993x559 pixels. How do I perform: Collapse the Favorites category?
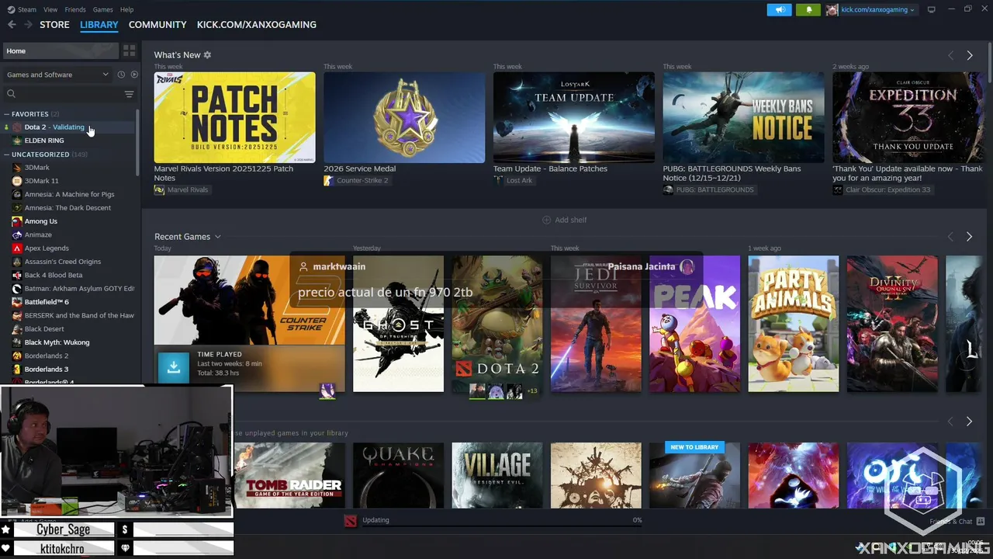6,114
